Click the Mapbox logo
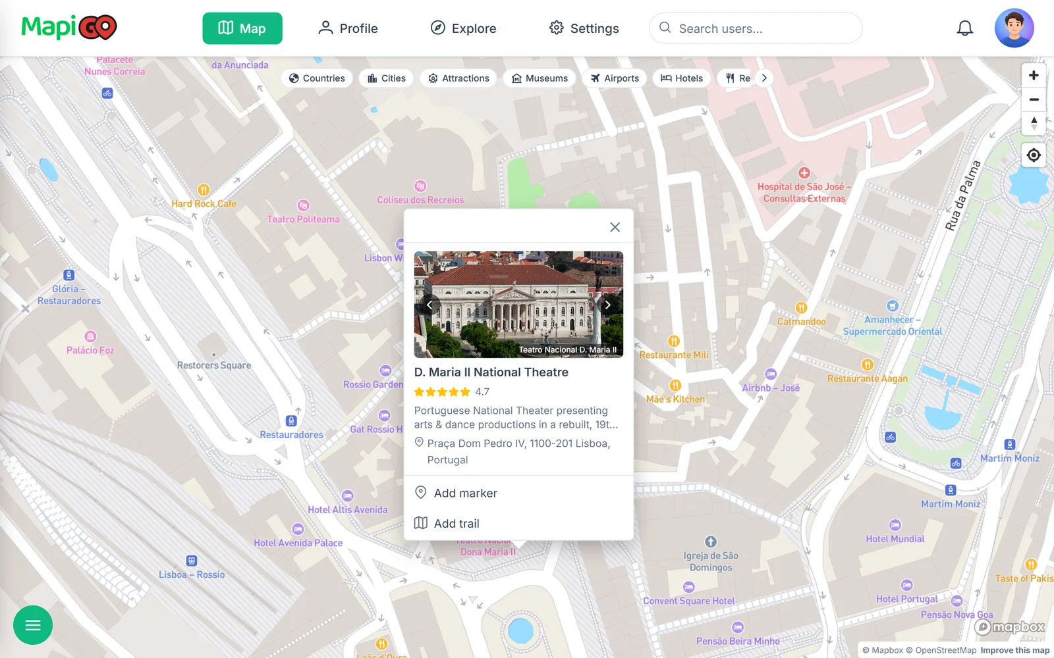 (x=1010, y=627)
